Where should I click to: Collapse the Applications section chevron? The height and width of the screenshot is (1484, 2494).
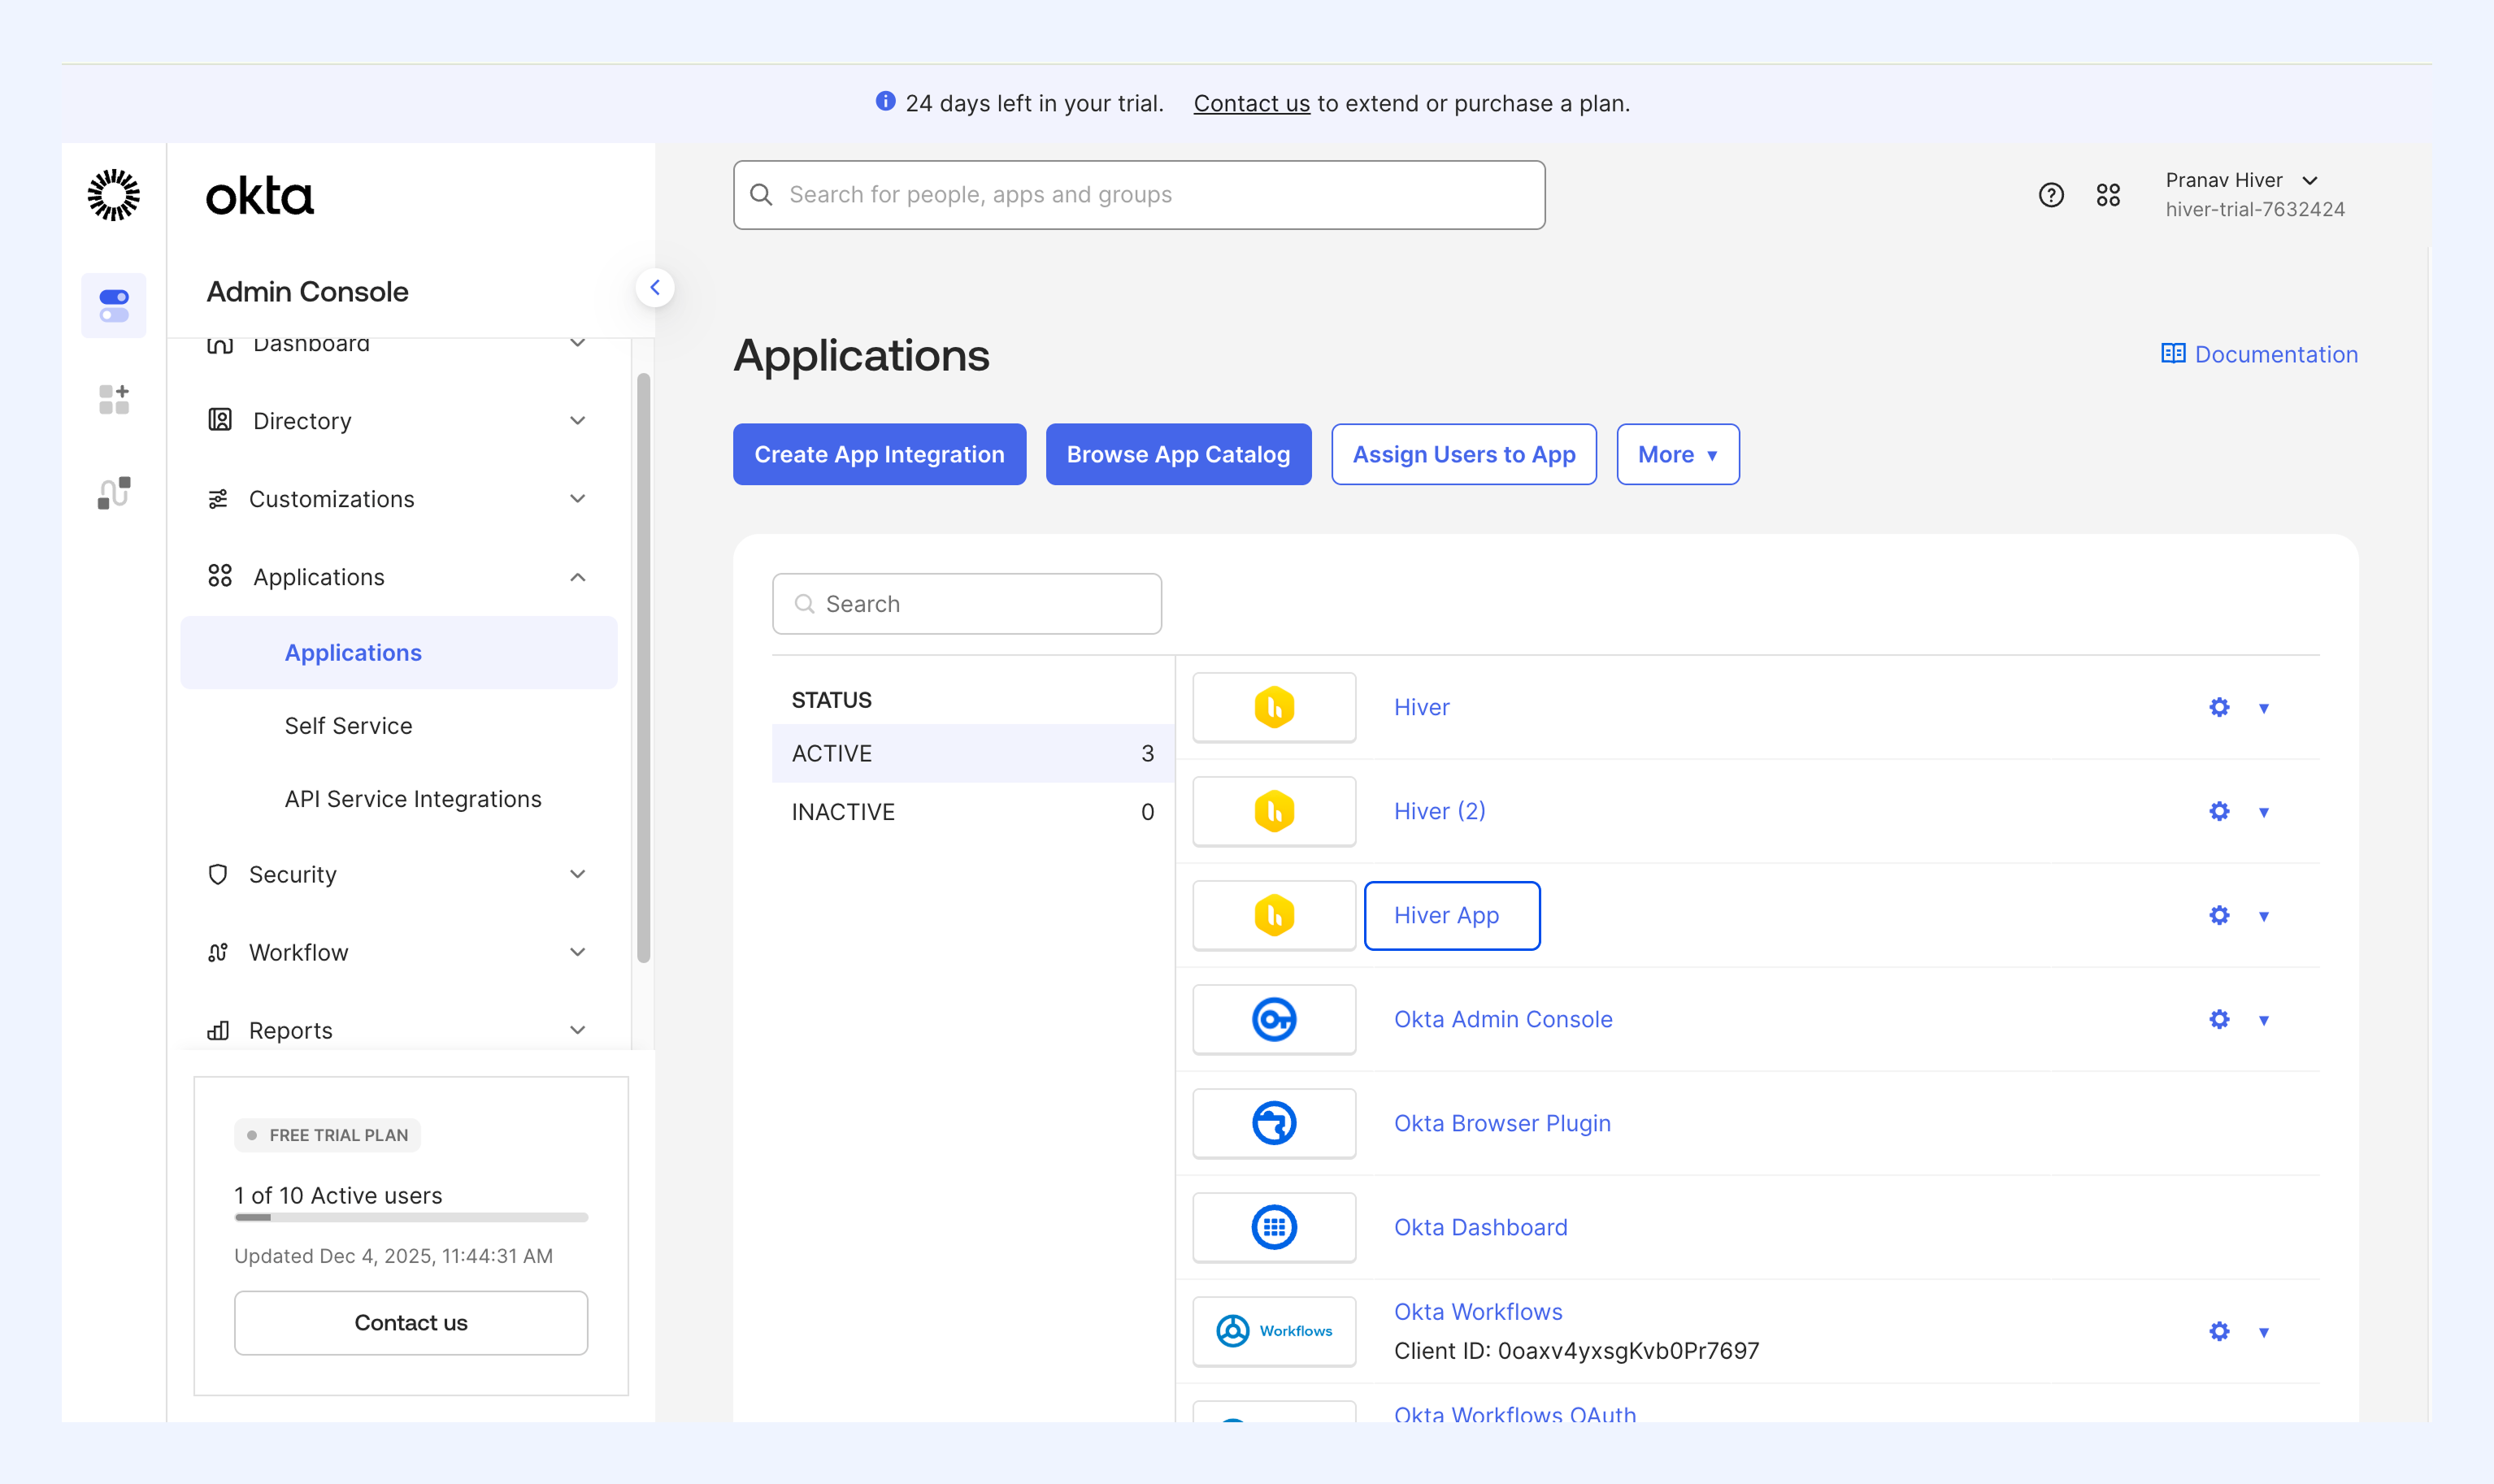[577, 577]
